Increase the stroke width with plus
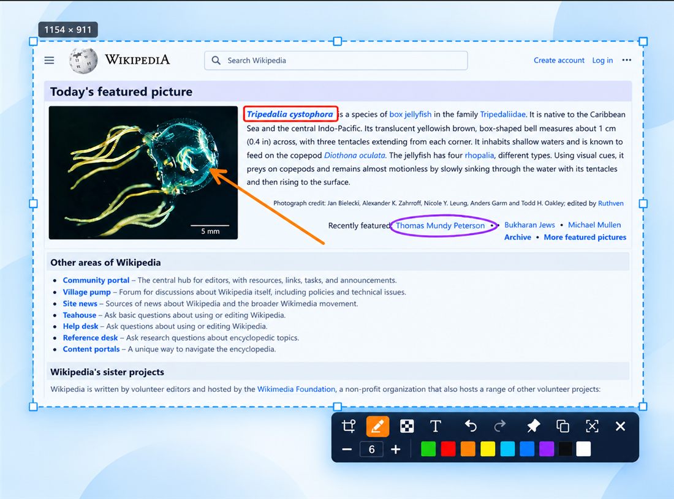 [395, 449]
